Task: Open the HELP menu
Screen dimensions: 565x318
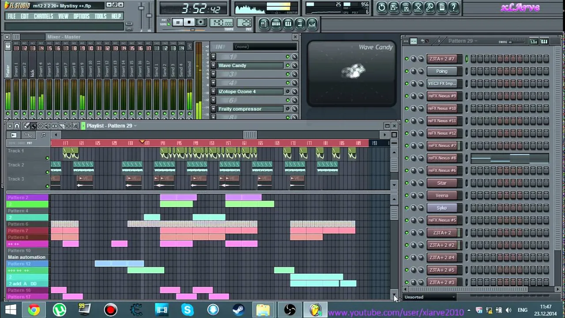Action: coord(116,16)
